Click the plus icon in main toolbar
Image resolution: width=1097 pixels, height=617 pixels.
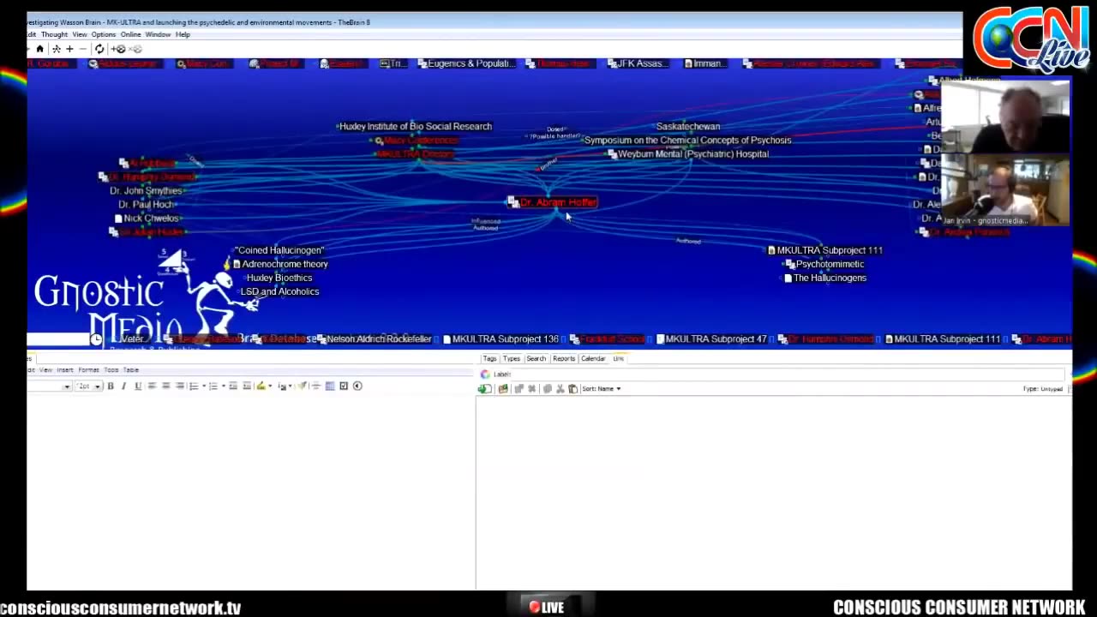point(69,49)
